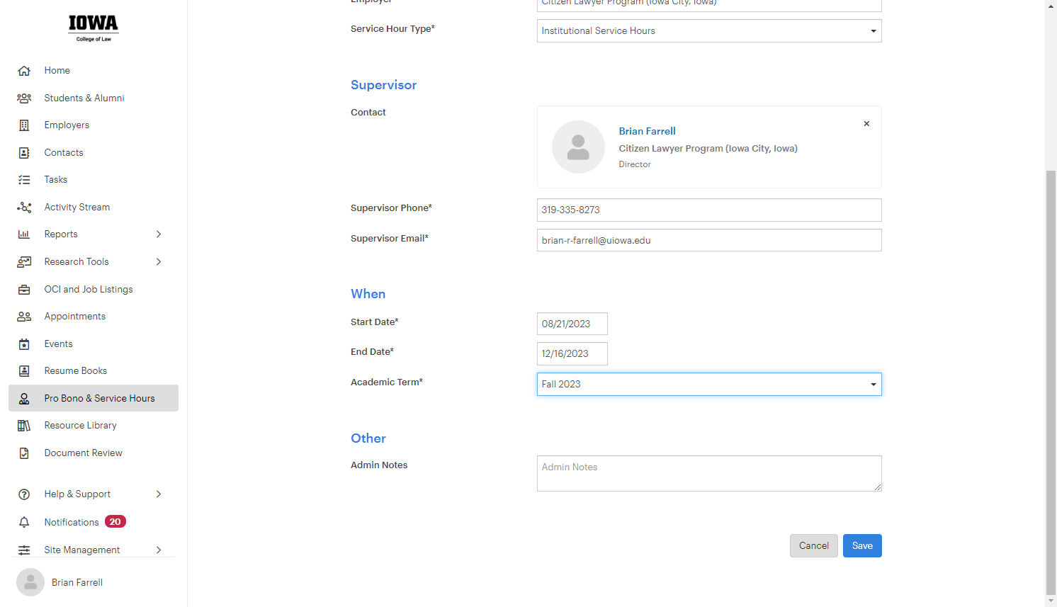
Task: Open Document Review icon in sidebar
Action: (x=24, y=453)
